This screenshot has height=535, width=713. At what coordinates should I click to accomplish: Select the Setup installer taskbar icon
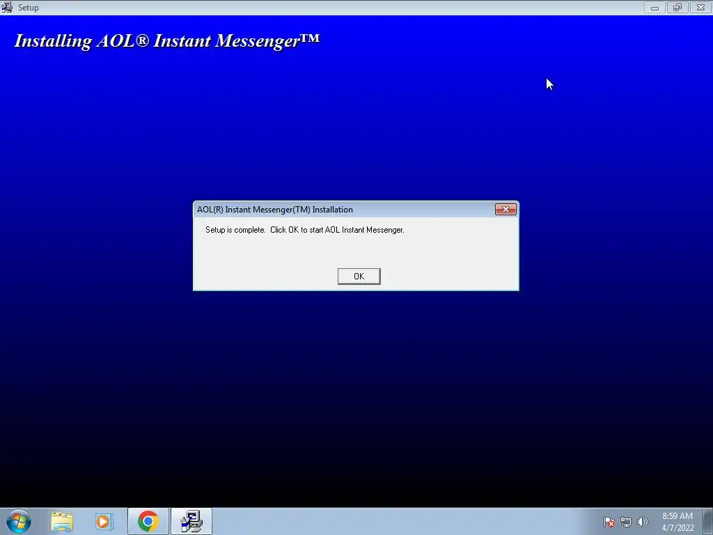coord(191,521)
